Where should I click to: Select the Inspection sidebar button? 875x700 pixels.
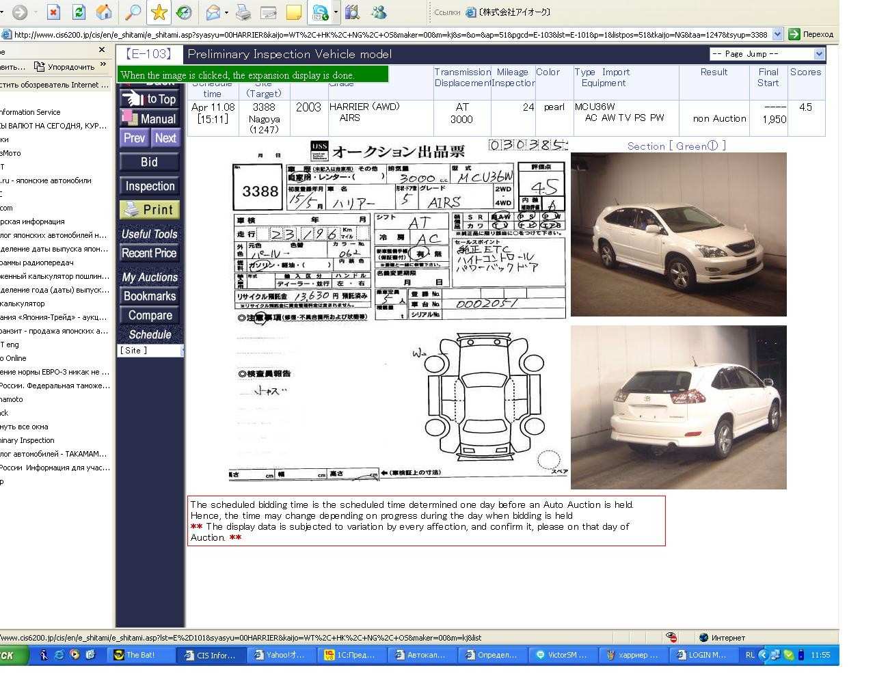tap(150, 186)
